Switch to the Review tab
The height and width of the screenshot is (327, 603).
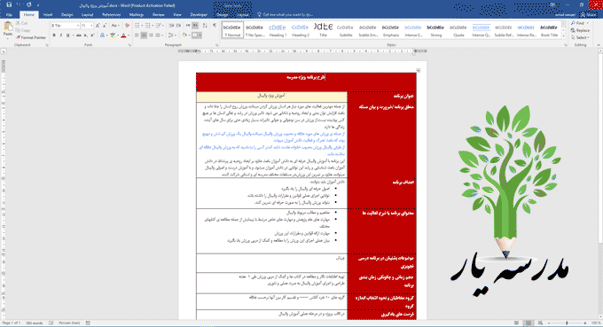(x=159, y=14)
